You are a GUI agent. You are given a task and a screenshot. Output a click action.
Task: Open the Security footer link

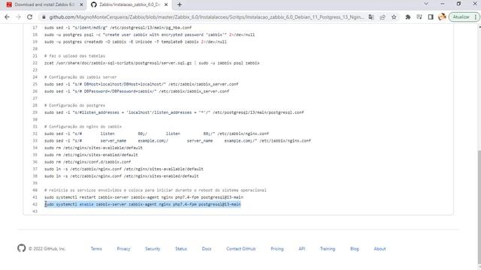pyautogui.click(x=153, y=249)
